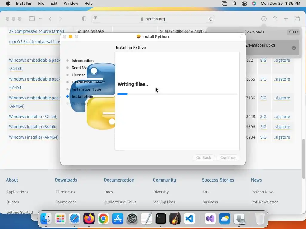The width and height of the screenshot is (306, 229).
Task: Open Control Center in menu bar
Action: click(244, 4)
